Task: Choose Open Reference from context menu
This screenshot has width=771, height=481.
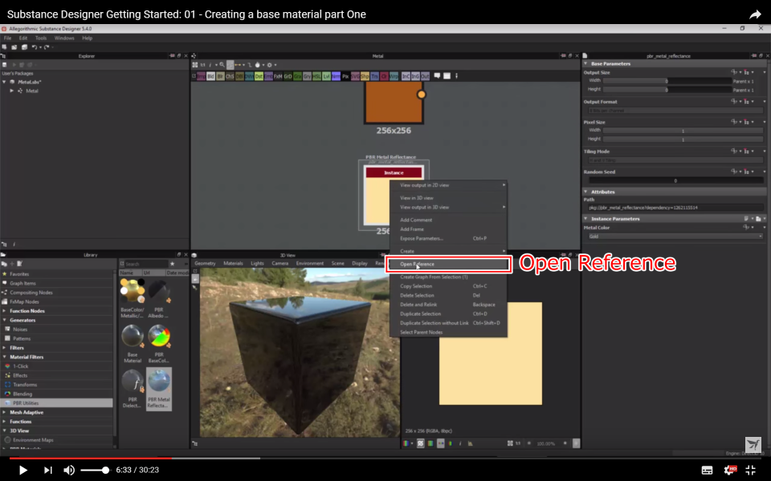Action: coord(448,264)
